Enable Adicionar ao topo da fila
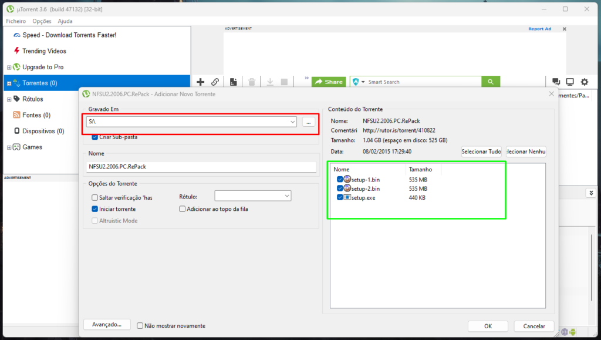 pyautogui.click(x=183, y=209)
